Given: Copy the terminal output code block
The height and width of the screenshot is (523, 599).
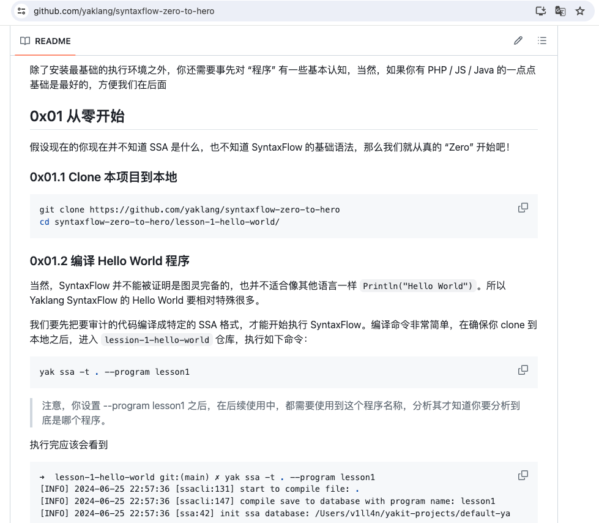Looking at the screenshot, I should click(x=523, y=475).
